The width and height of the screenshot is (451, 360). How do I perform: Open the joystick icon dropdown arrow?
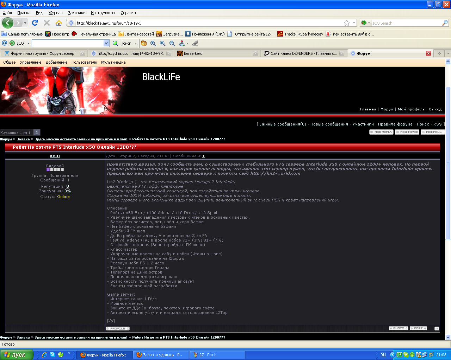click(x=187, y=43)
